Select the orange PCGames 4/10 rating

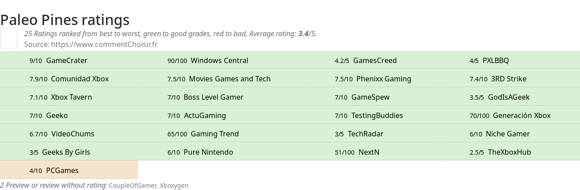pos(54,170)
